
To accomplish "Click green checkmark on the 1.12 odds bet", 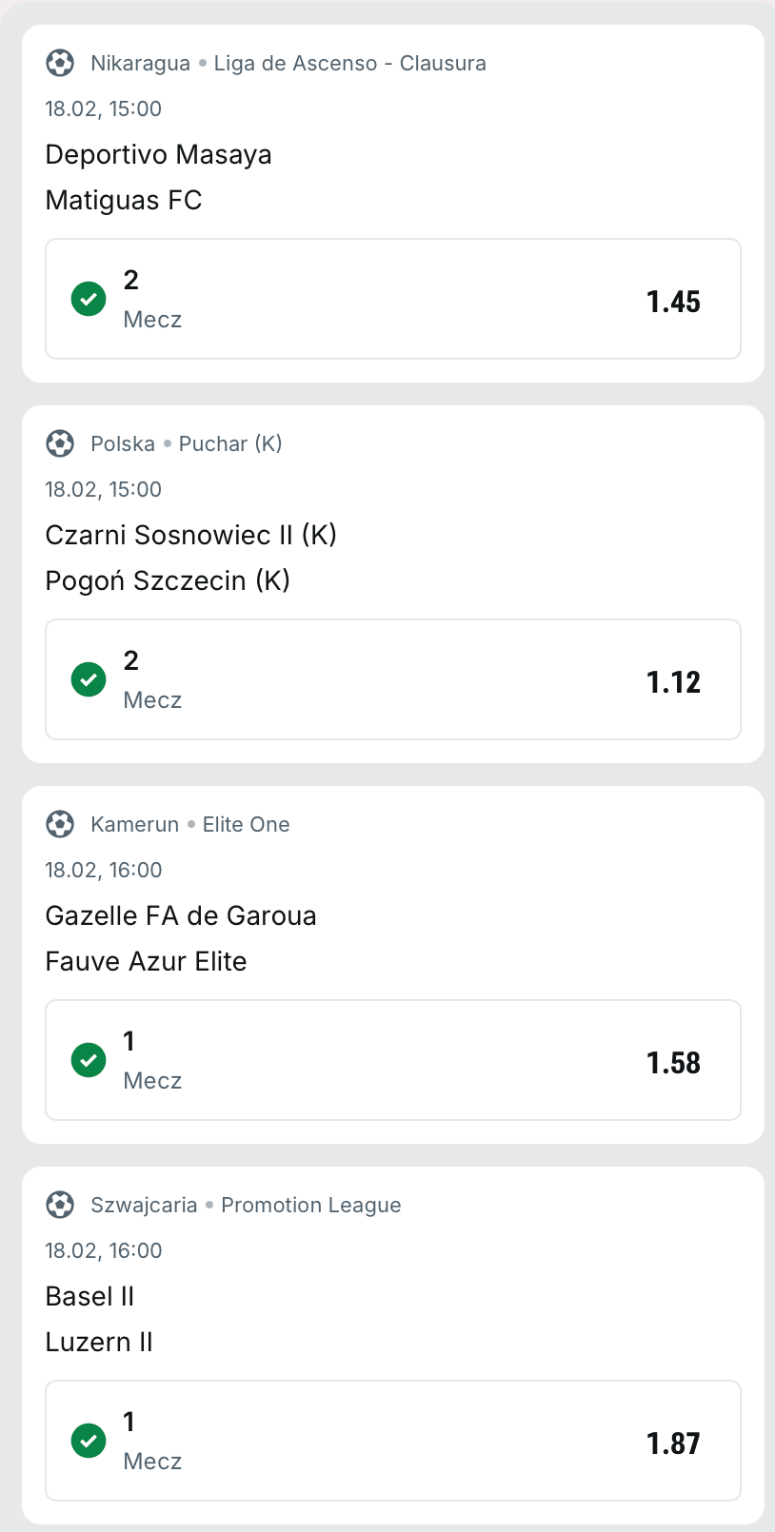I will (x=89, y=679).
